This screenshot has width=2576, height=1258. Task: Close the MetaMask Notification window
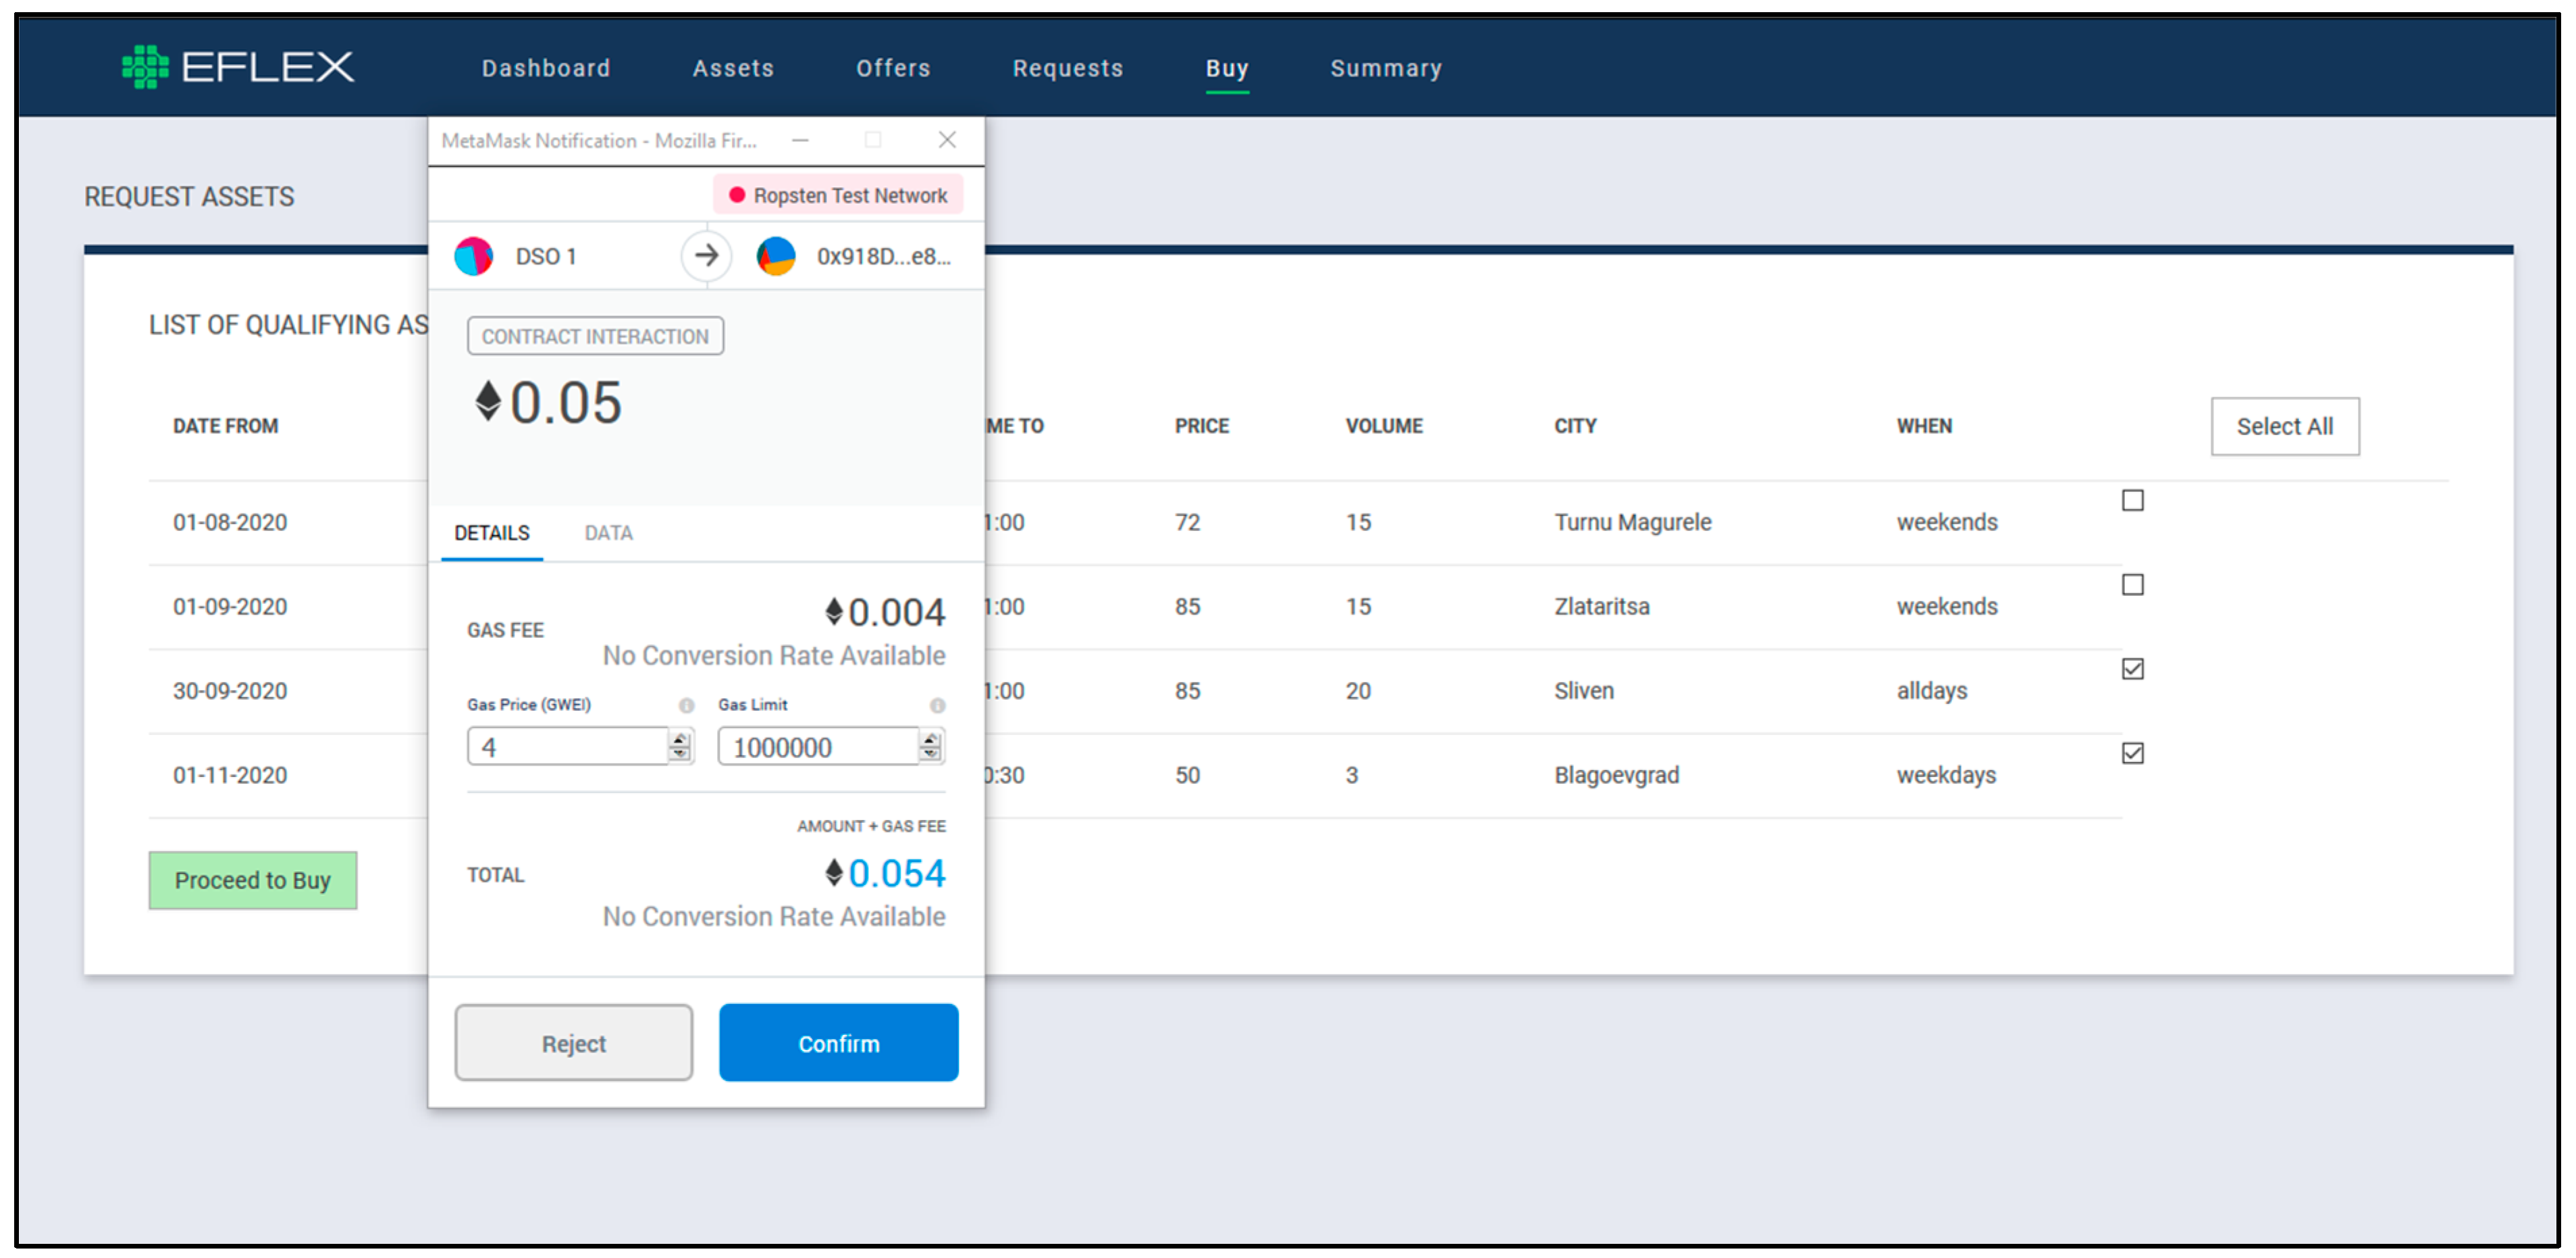tap(947, 140)
